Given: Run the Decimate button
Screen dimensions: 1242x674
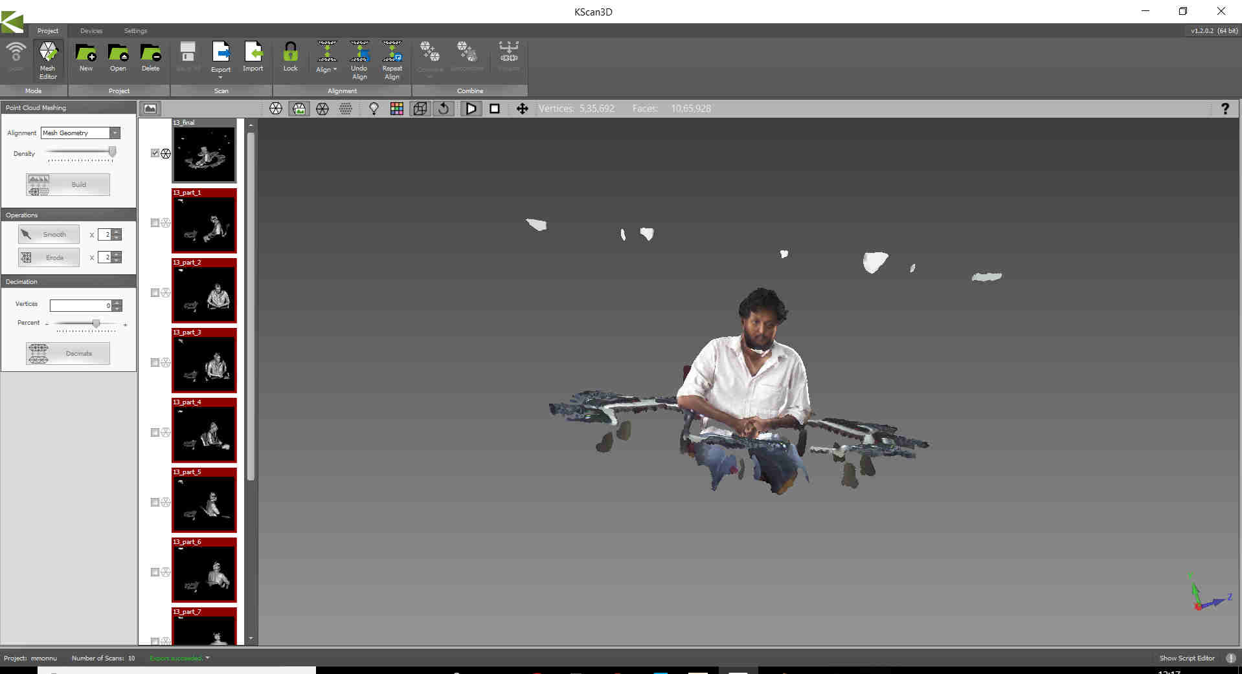Looking at the screenshot, I should click(x=68, y=353).
